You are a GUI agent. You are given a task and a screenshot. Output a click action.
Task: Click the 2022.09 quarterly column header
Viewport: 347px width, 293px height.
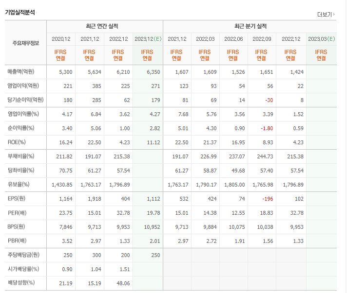[x=262, y=39]
